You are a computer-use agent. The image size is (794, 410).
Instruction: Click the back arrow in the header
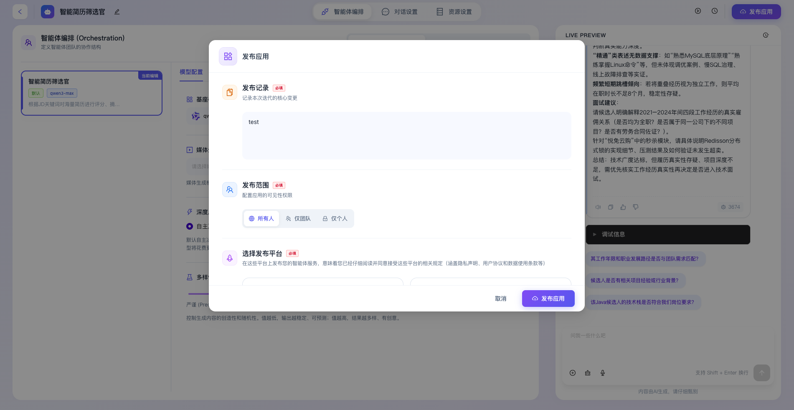coord(20,12)
